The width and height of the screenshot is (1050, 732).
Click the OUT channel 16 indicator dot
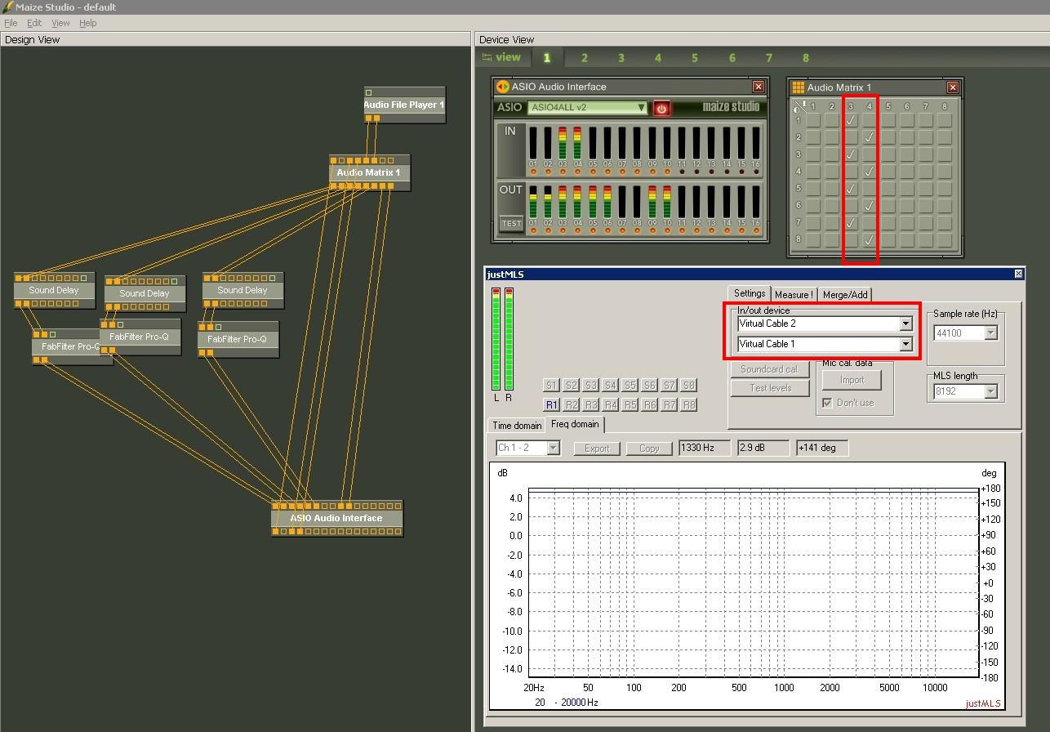(x=756, y=230)
